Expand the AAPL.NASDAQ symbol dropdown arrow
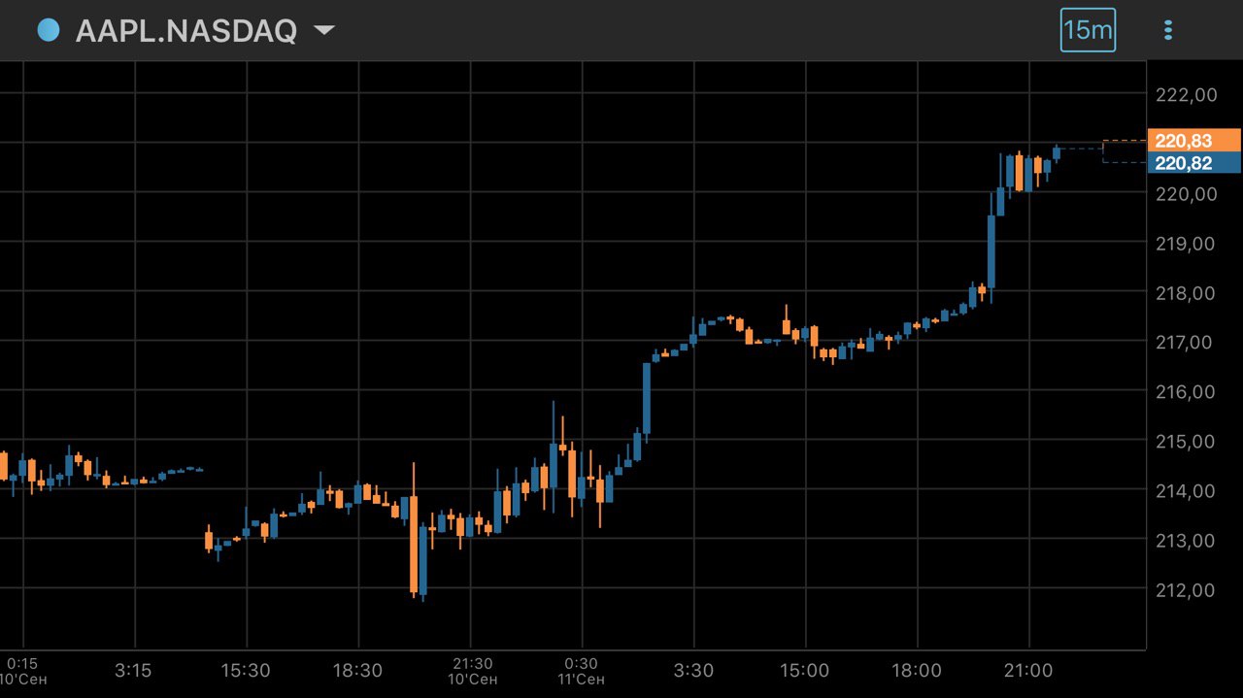 tap(324, 31)
